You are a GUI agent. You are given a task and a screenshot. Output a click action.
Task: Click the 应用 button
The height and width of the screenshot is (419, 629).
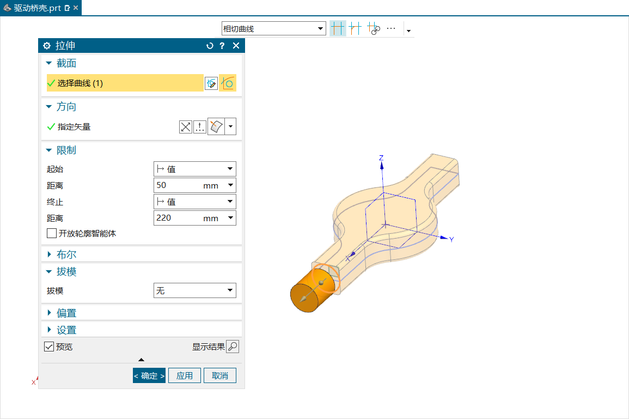click(185, 375)
